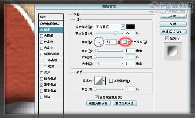195x118 pixels.
Task: Click the spread value field 0
Action: click(x=130, y=57)
